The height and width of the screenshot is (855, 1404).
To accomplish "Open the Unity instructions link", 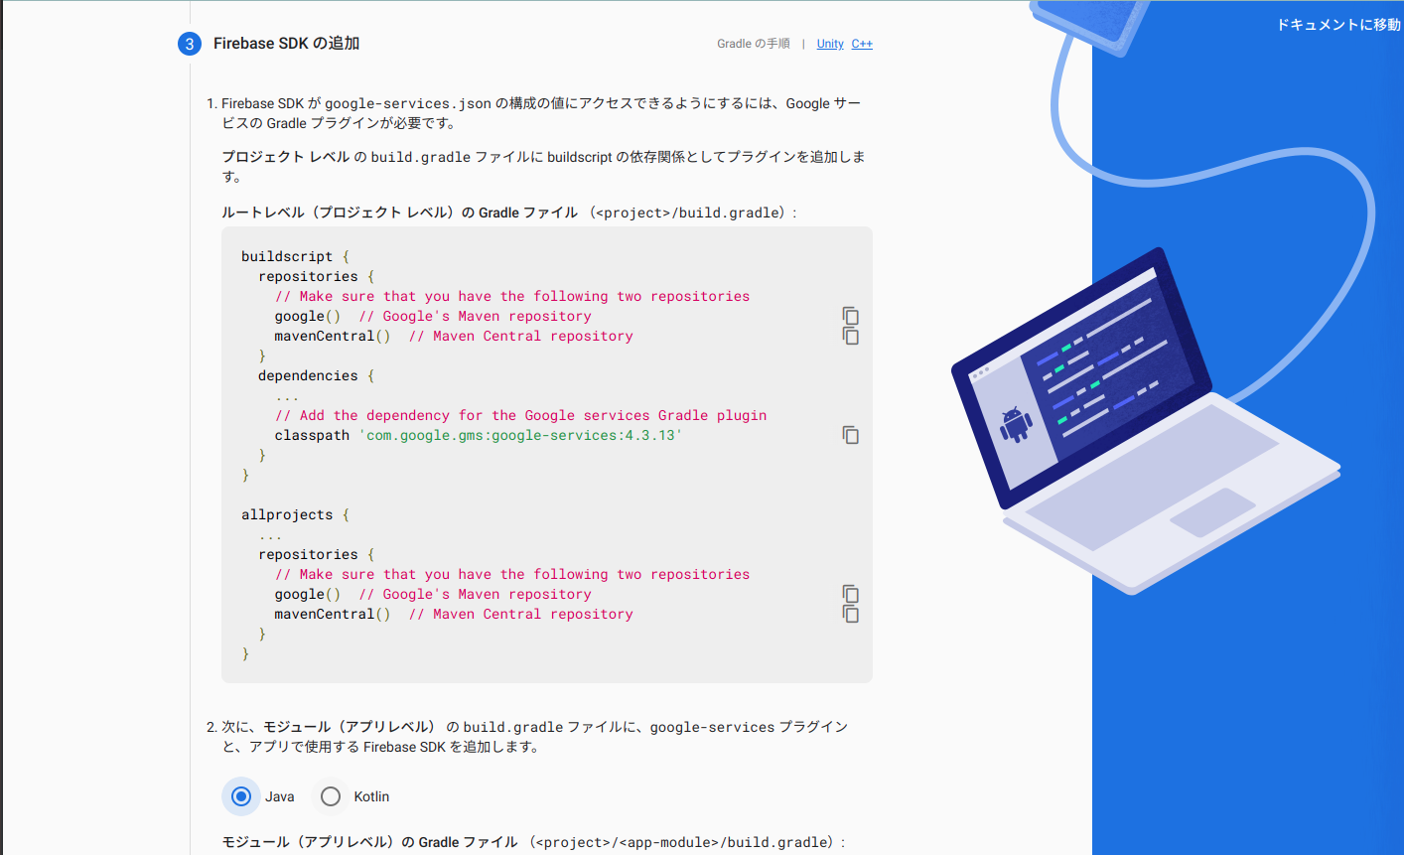I will [830, 44].
